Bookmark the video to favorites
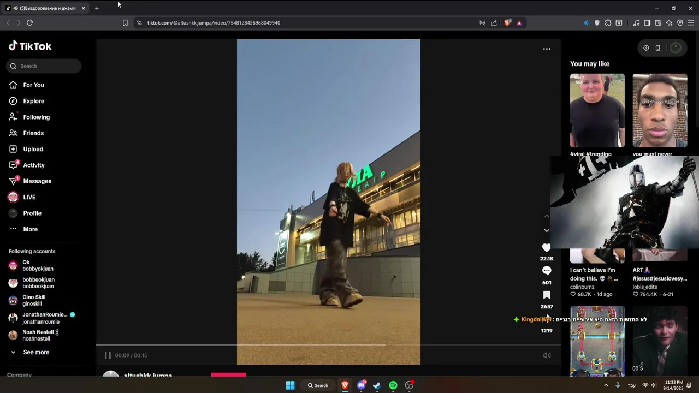Viewport: 699px width, 393px height. 547,295
